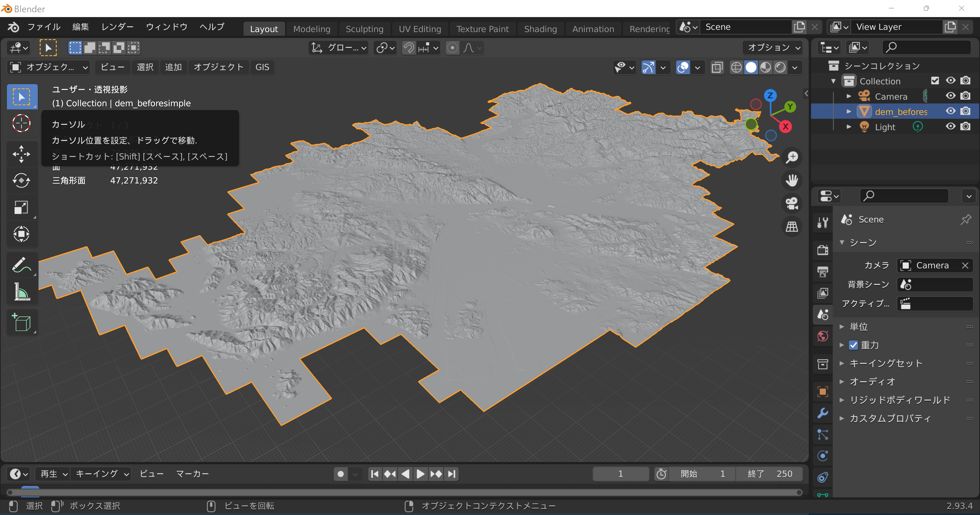
Task: Switch to wireframe viewport shading
Action: pyautogui.click(x=736, y=68)
